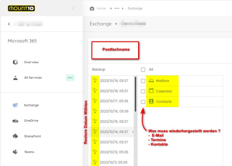This screenshot has width=232, height=166.
Task: Check the All checkbox
Action: [143, 69]
